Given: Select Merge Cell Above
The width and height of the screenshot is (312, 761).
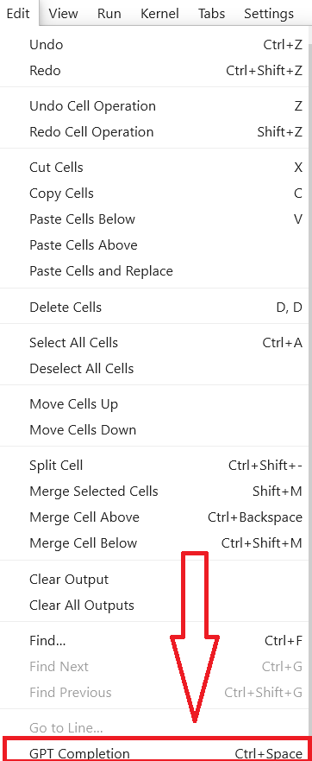Looking at the screenshot, I should [156, 517].
